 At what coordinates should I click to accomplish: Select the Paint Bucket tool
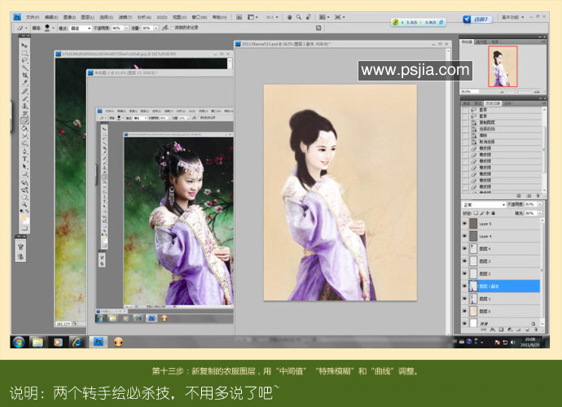click(x=24, y=129)
